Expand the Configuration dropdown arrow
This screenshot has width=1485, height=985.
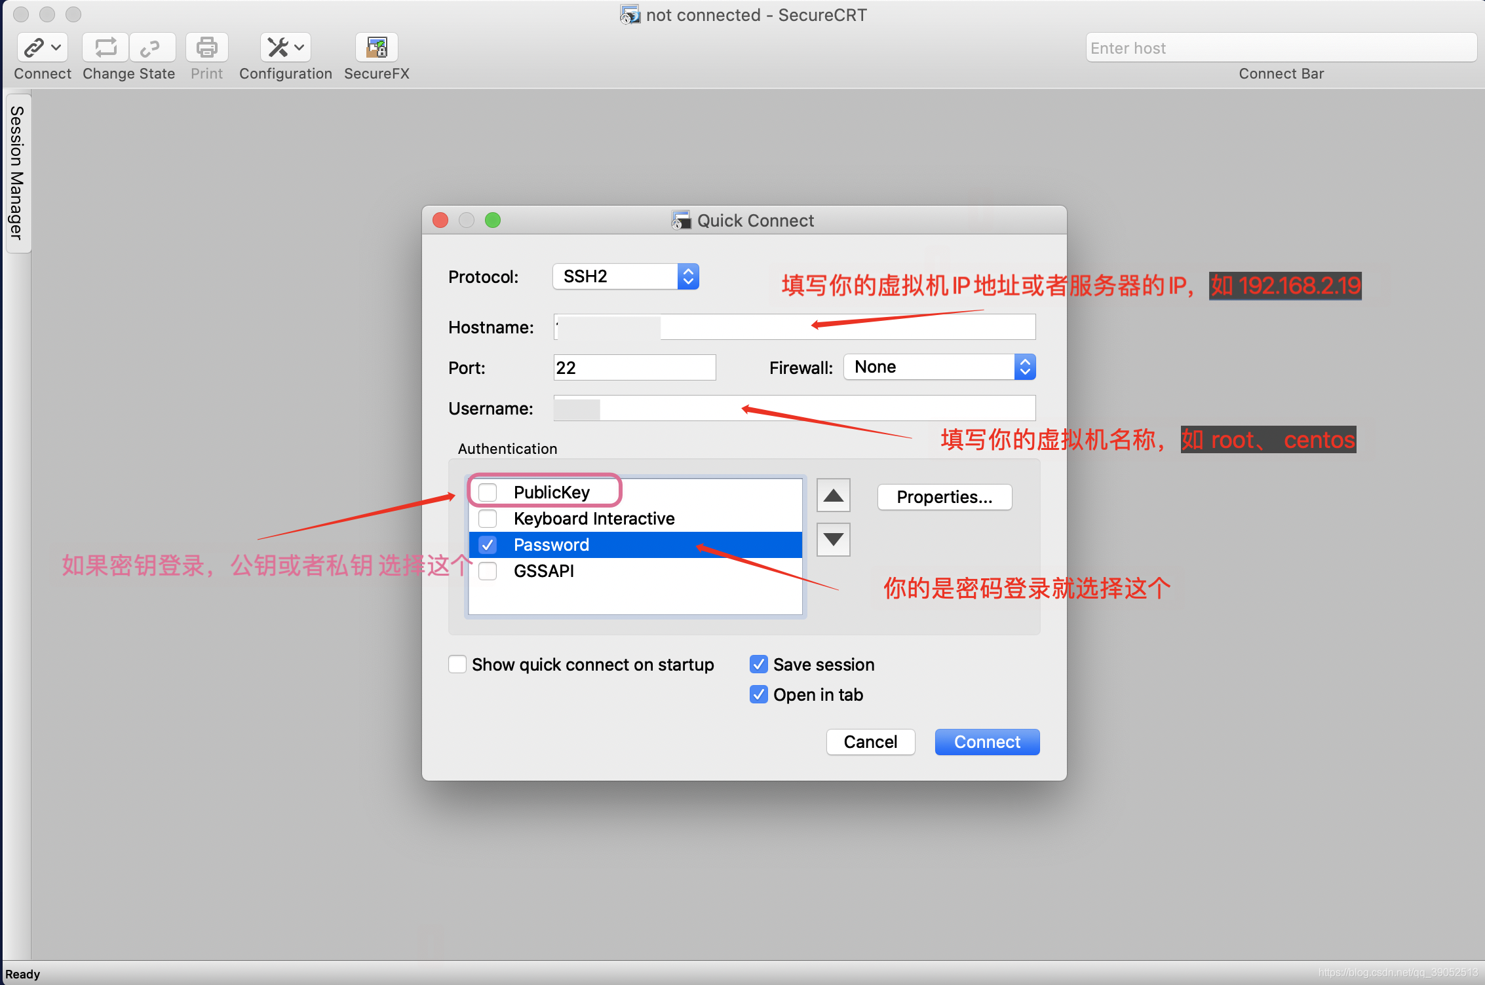click(x=299, y=47)
